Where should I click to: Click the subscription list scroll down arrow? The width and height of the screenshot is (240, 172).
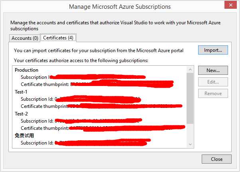click(x=190, y=144)
